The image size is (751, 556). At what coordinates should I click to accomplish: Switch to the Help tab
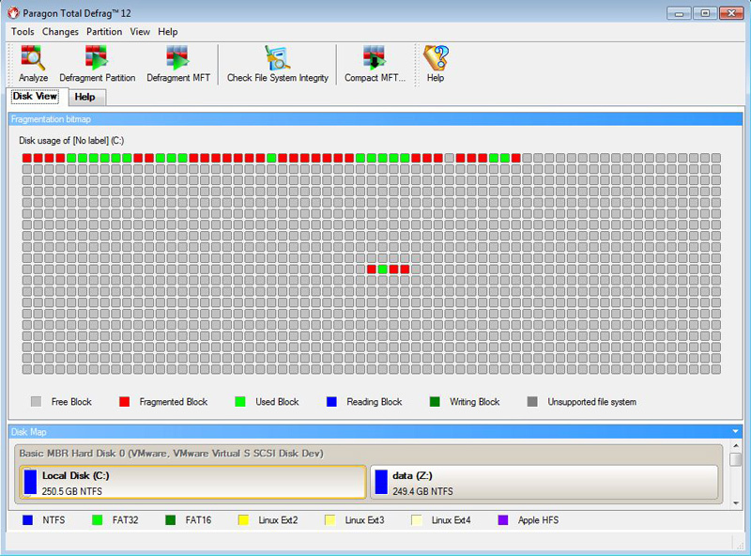[x=84, y=97]
